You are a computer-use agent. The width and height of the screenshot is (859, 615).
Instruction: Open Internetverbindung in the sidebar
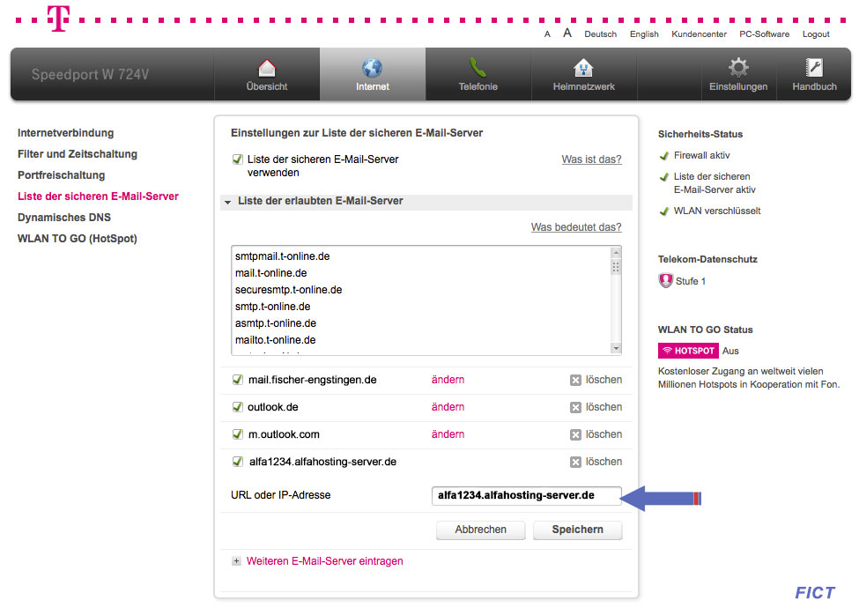click(66, 133)
